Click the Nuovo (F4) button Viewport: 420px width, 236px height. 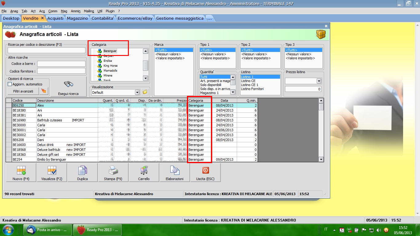[21, 173]
